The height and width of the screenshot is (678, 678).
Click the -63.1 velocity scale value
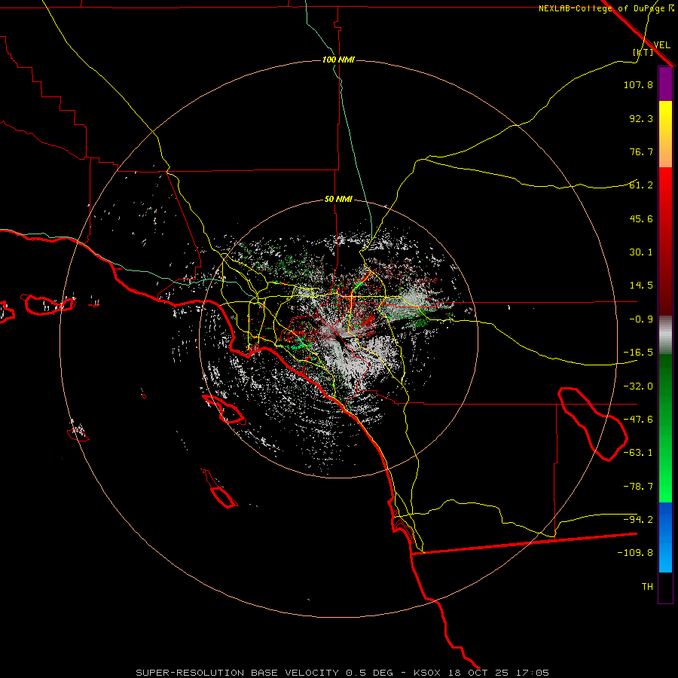pos(638,453)
